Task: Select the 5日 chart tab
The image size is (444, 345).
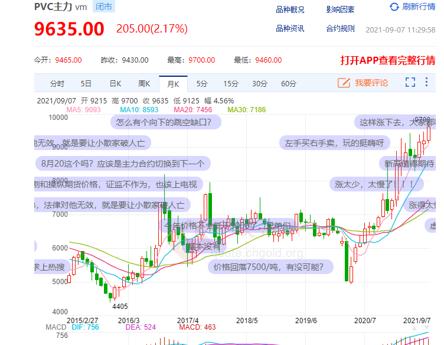Action: (x=86, y=84)
